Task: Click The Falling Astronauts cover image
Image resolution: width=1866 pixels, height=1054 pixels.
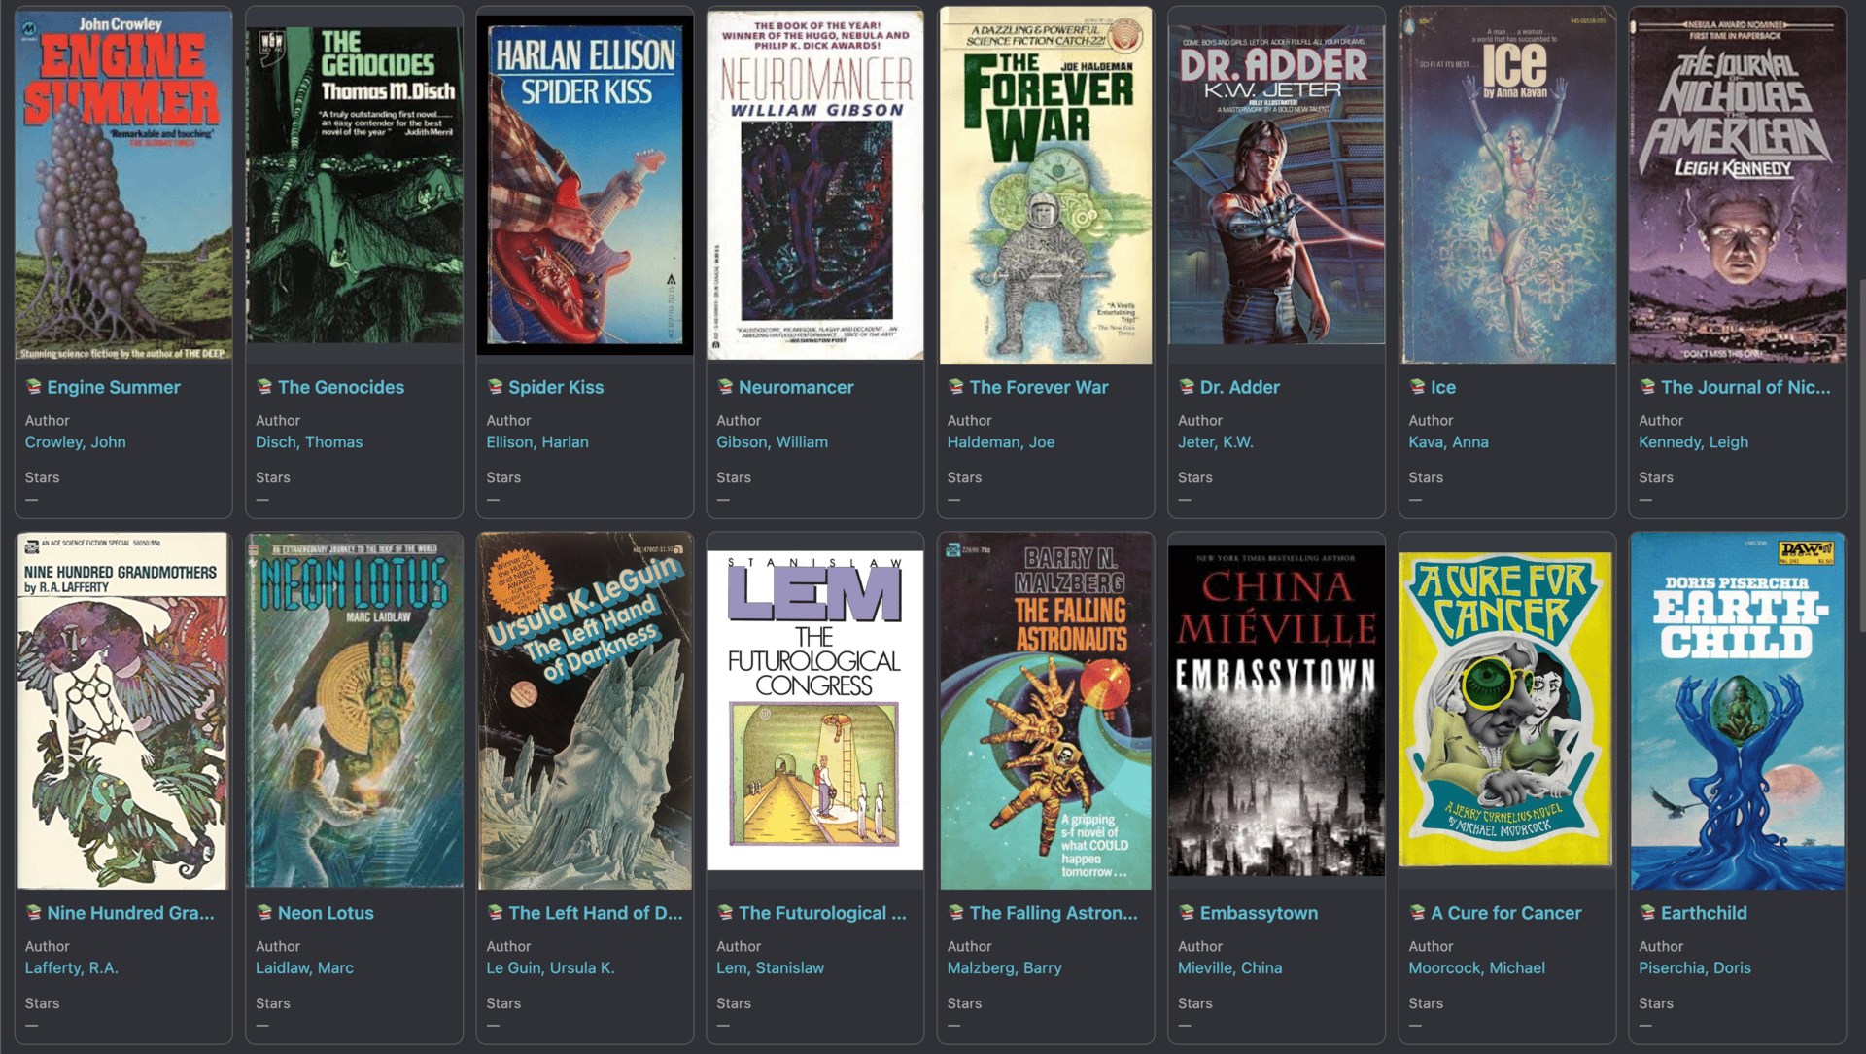Action: [x=1046, y=711]
